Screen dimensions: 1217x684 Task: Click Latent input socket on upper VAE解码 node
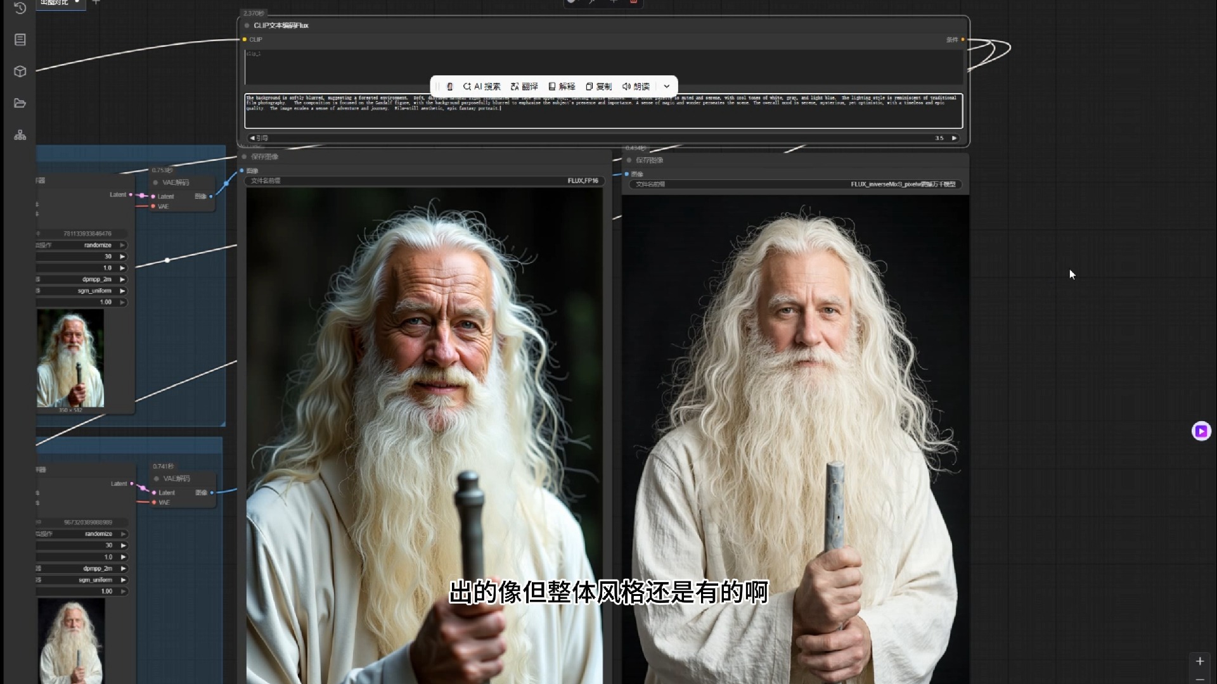153,196
